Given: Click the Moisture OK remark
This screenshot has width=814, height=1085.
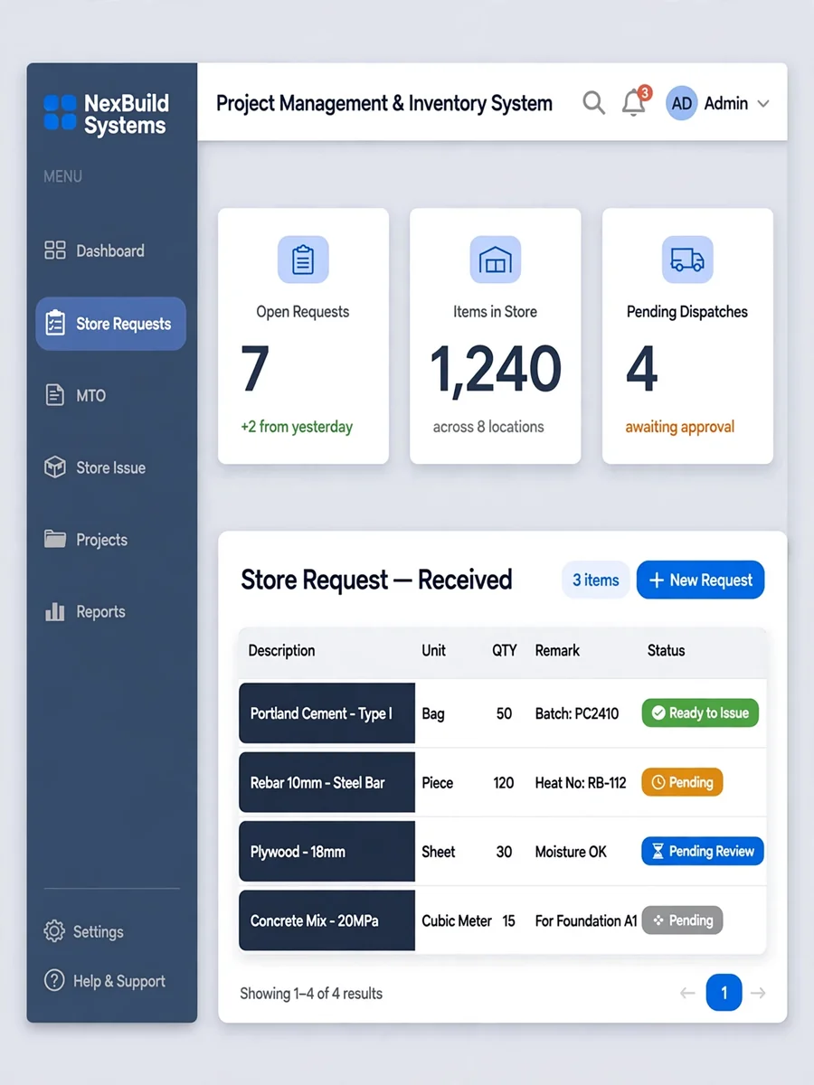Looking at the screenshot, I should (571, 852).
